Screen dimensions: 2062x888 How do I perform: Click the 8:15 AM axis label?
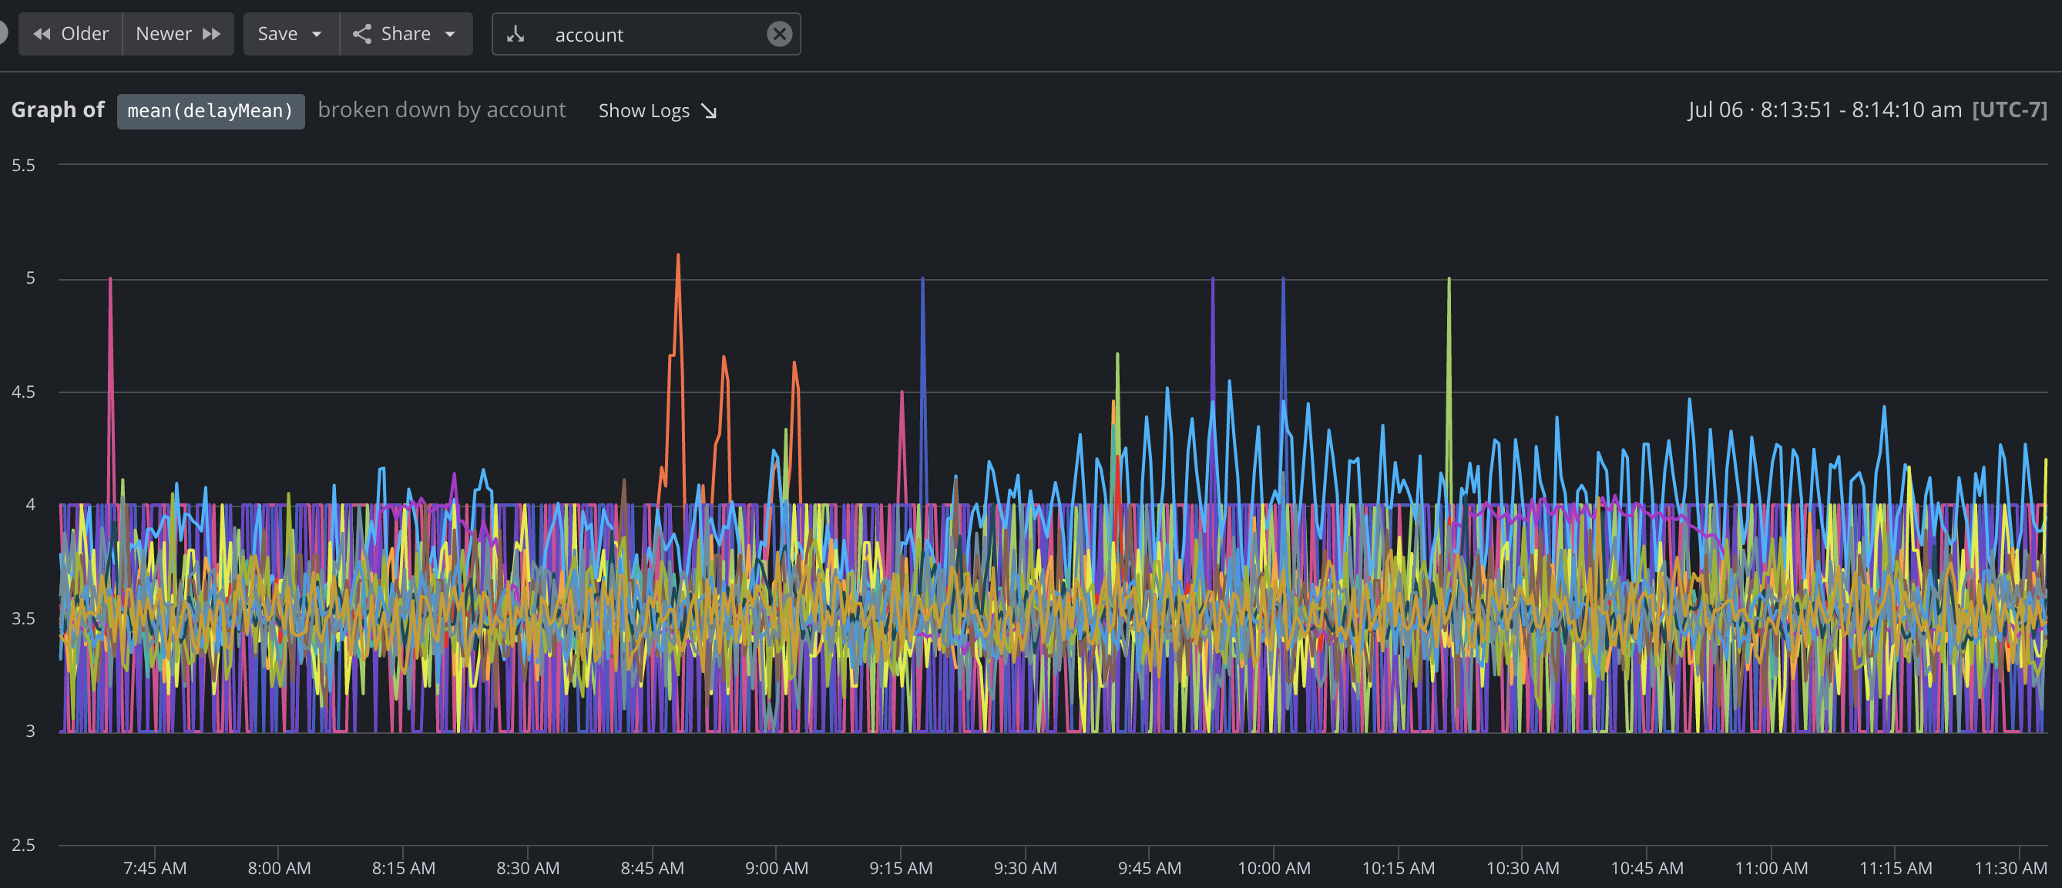[x=404, y=868]
